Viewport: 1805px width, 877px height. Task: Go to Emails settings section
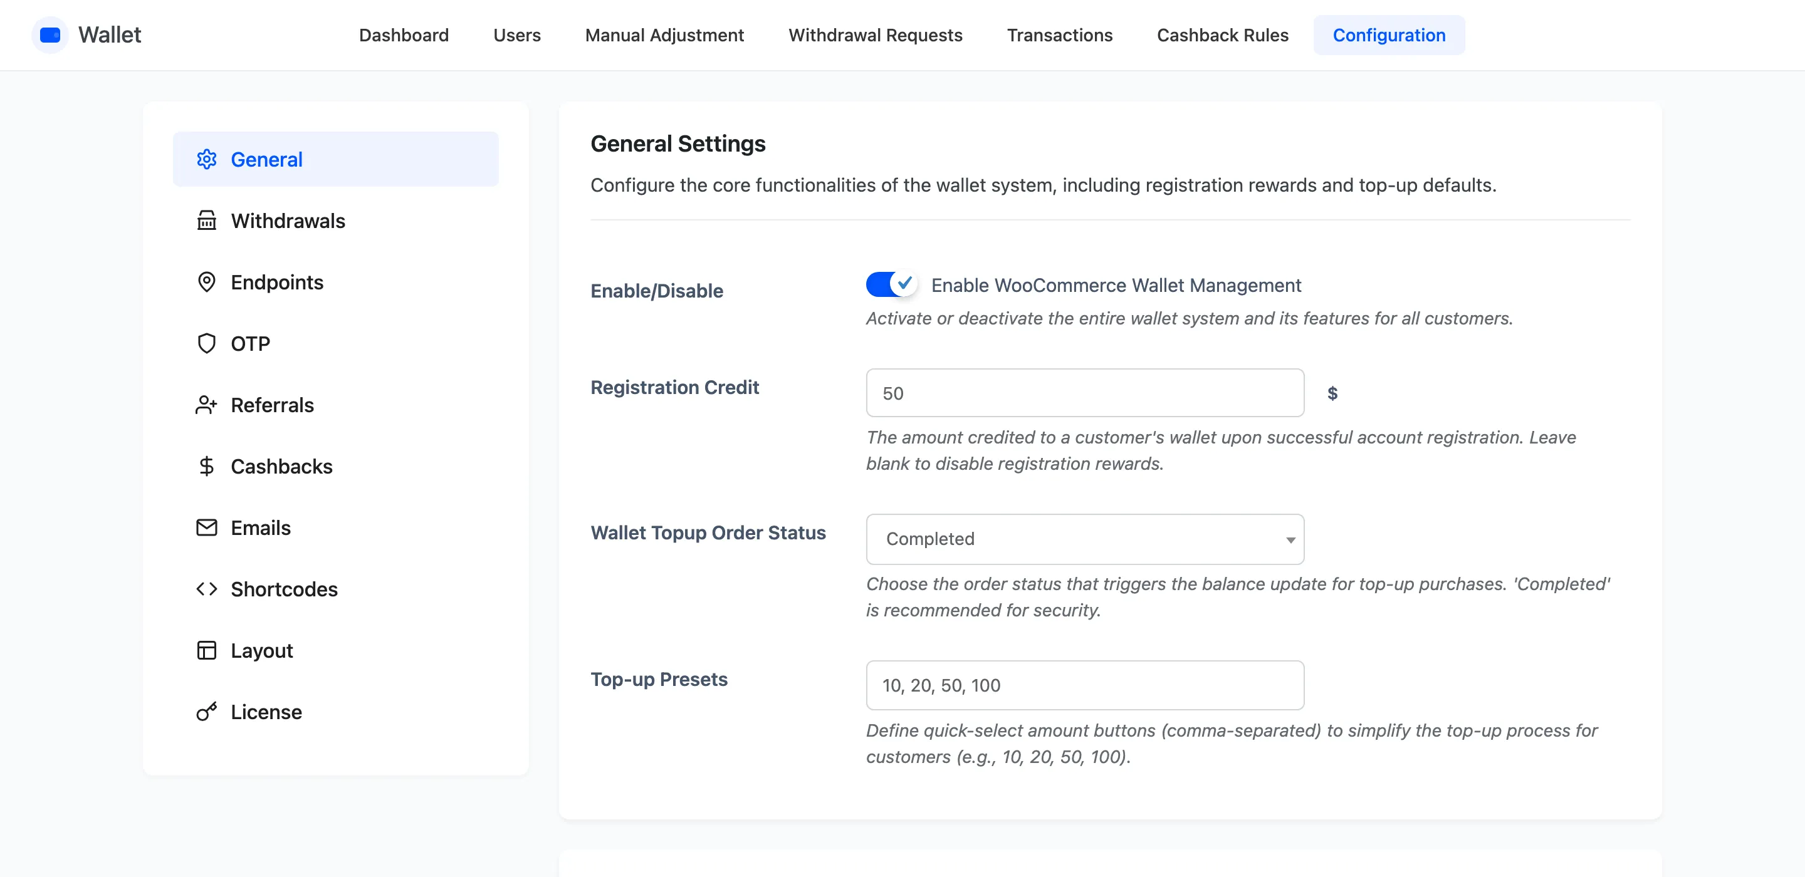tap(336, 527)
